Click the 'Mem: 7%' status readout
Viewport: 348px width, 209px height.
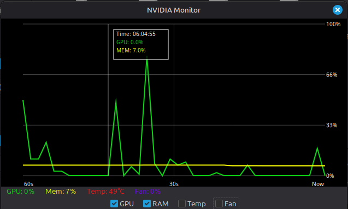61,192
